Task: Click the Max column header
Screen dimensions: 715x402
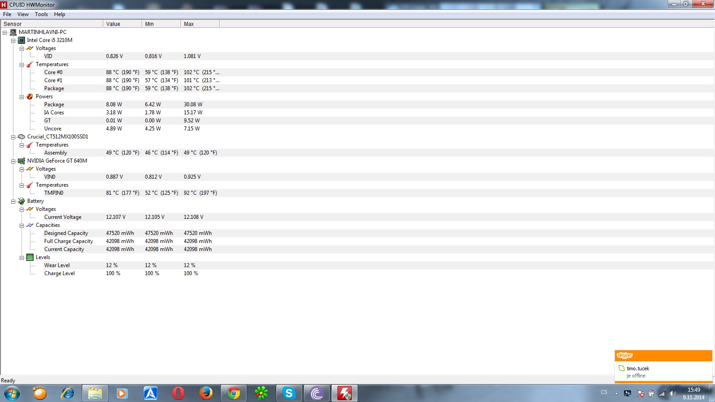Action: [200, 24]
